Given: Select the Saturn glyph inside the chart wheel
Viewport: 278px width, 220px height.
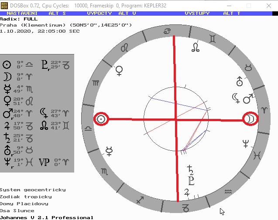Looking at the screenshot, I should (190, 170).
